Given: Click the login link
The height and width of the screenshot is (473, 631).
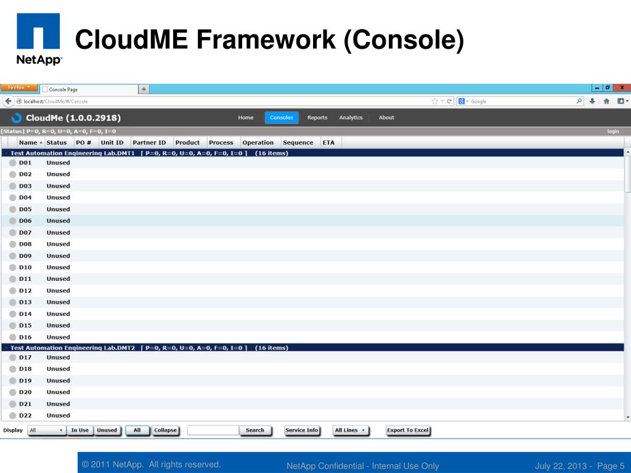Looking at the screenshot, I should point(613,132).
